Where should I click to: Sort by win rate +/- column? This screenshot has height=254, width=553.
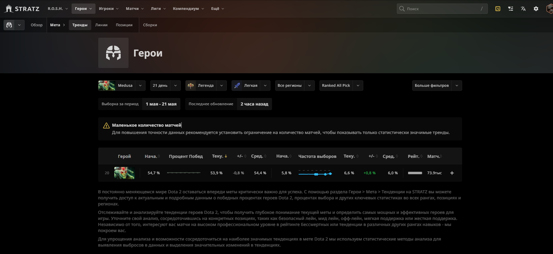pyautogui.click(x=241, y=156)
